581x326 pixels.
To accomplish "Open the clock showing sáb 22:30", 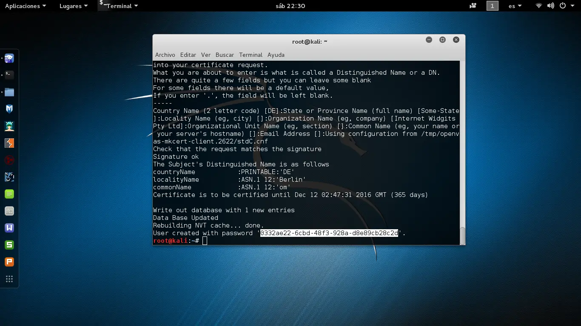I will 290,6.
